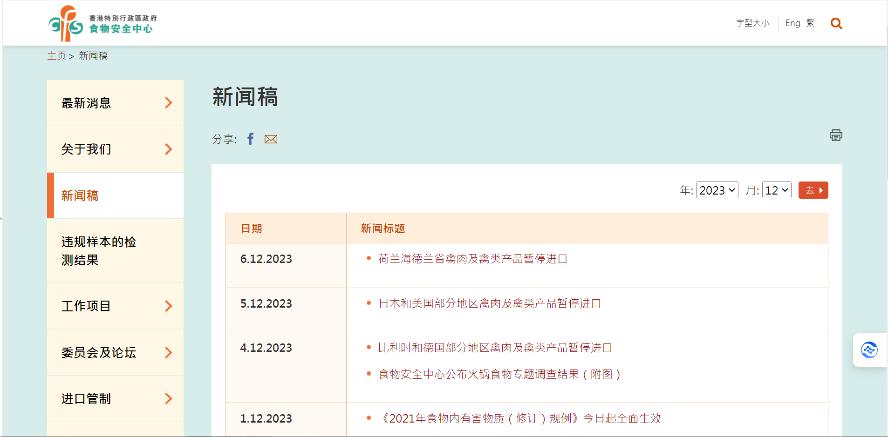
Task: Click the Centre for Food Safety logo
Action: [102, 23]
